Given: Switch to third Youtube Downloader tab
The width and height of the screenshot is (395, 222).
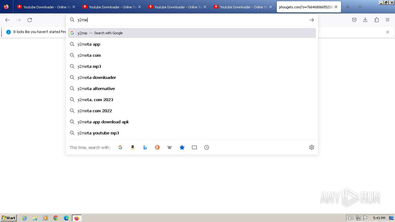Looking at the screenshot, I should pyautogui.click(x=177, y=7).
